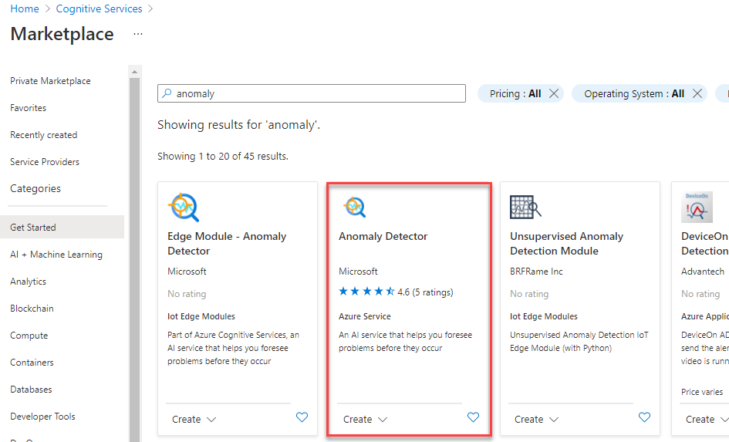Click 'Showing 1 to 20 of 45 results.'
This screenshot has height=442, width=729.
(x=223, y=156)
